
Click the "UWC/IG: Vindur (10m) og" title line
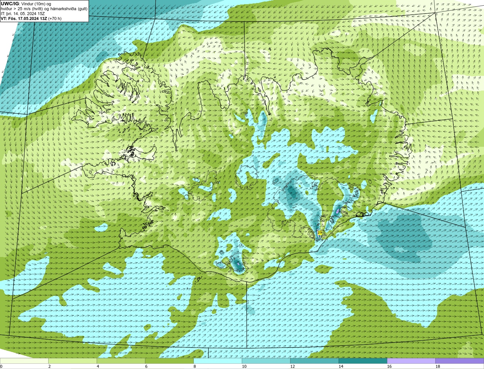26,4
